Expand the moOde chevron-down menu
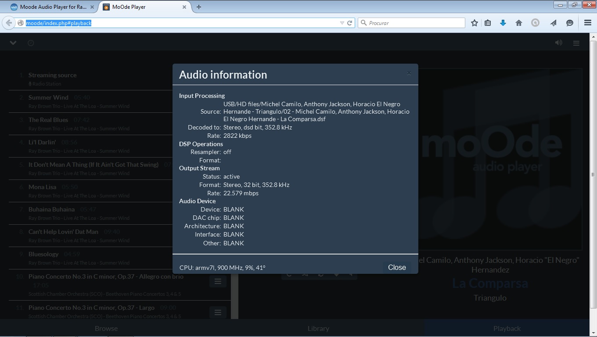597x337 pixels. click(x=13, y=43)
